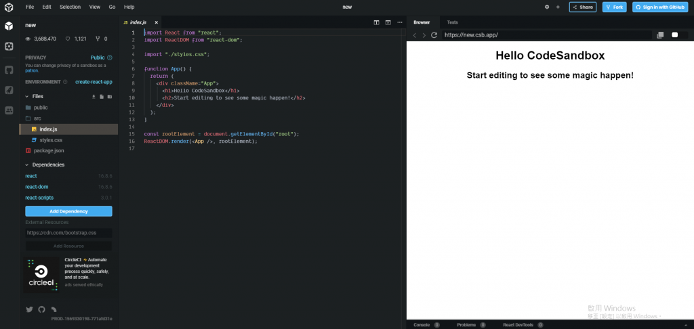Click the CircleCI ad thumbnail
694x329 pixels.
[x=41, y=276]
